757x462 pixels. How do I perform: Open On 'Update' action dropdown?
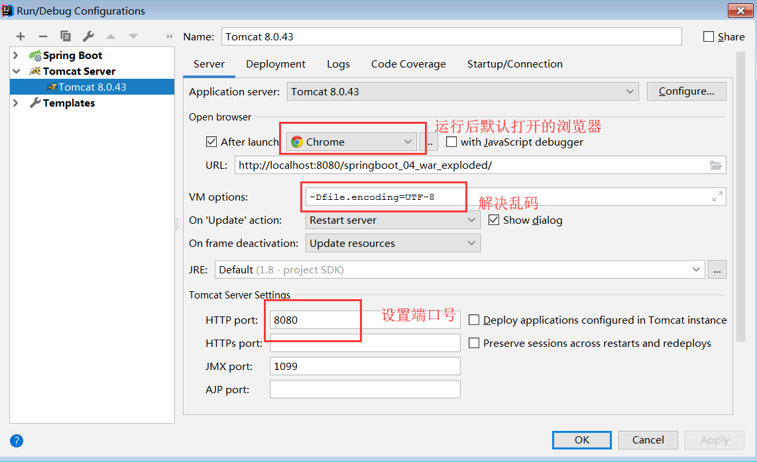(x=393, y=220)
